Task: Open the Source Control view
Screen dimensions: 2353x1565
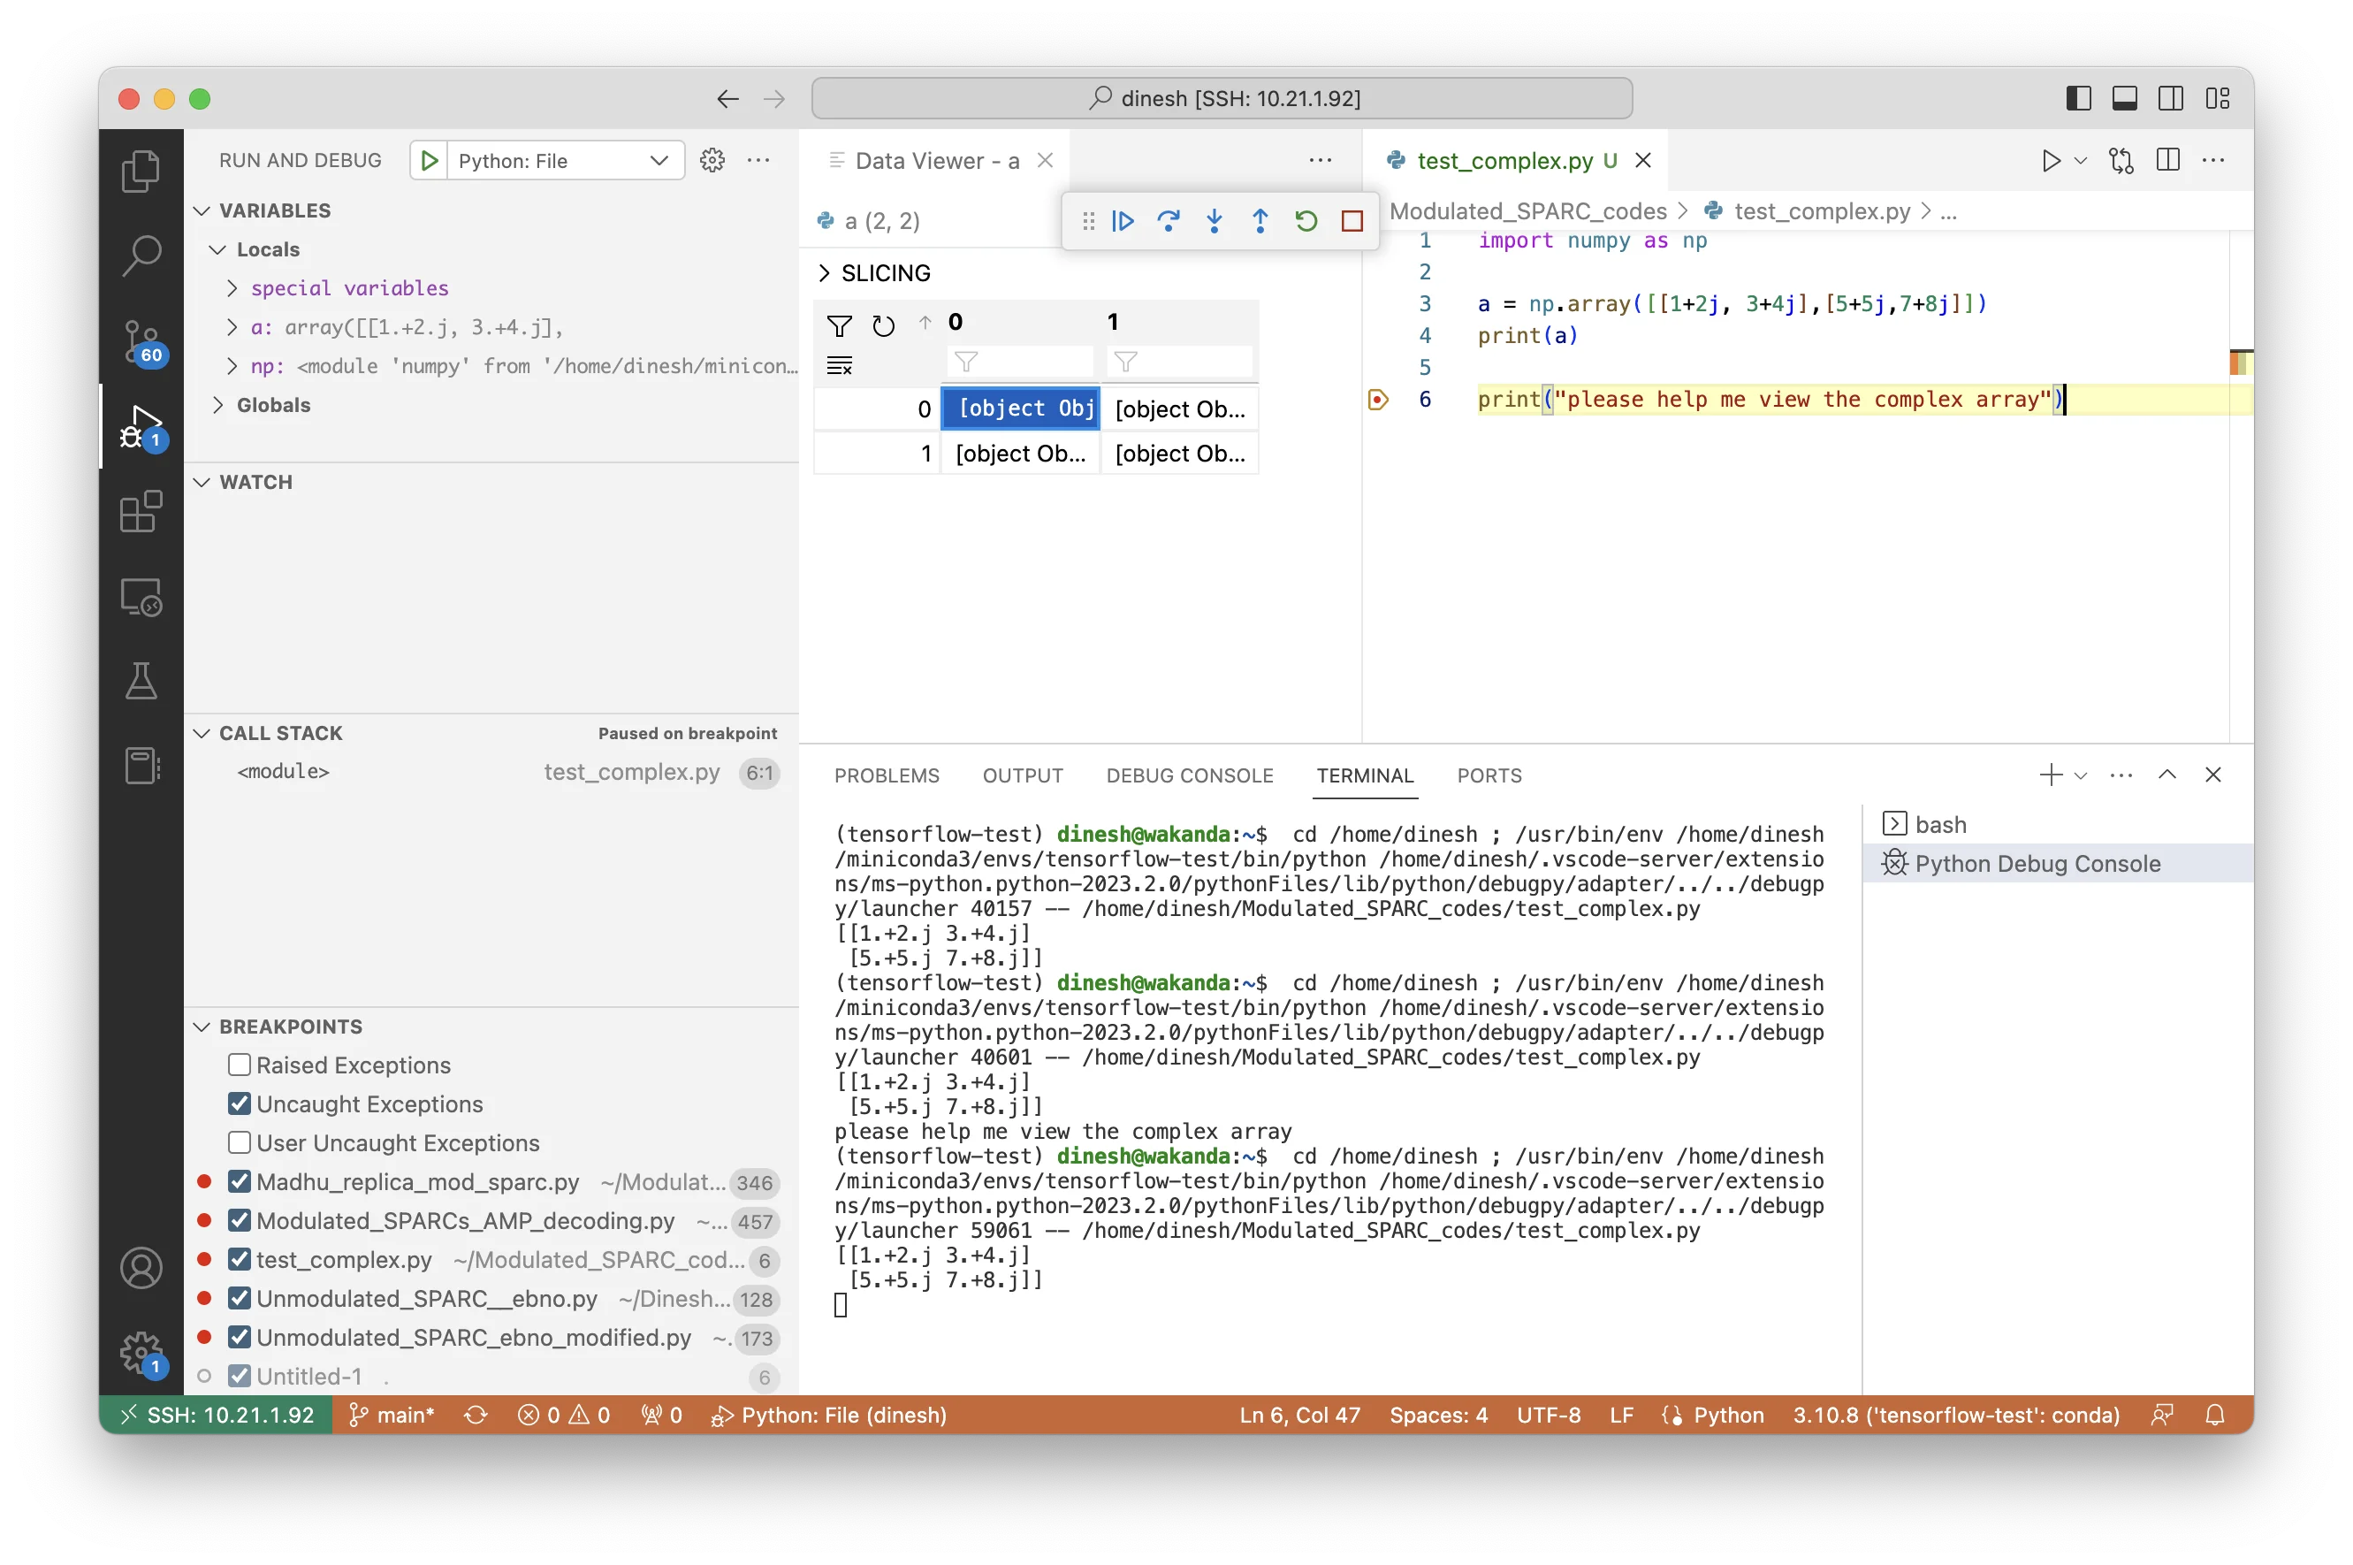Action: (x=141, y=341)
